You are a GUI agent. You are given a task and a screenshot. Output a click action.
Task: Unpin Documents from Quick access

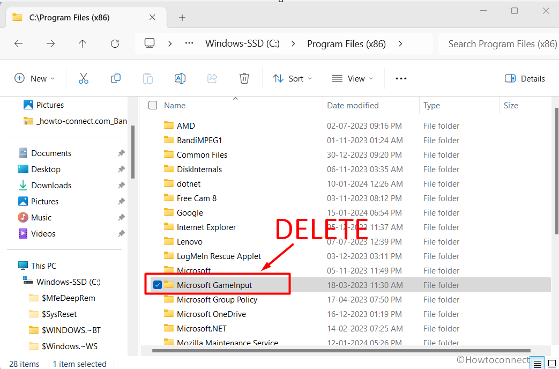121,153
